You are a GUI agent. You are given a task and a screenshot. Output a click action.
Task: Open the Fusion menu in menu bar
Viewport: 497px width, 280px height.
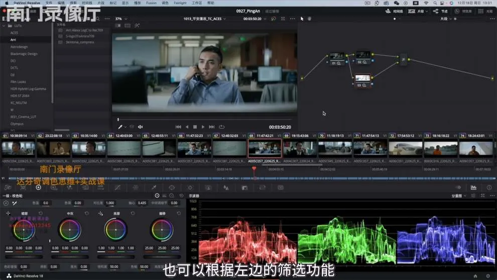151,3
